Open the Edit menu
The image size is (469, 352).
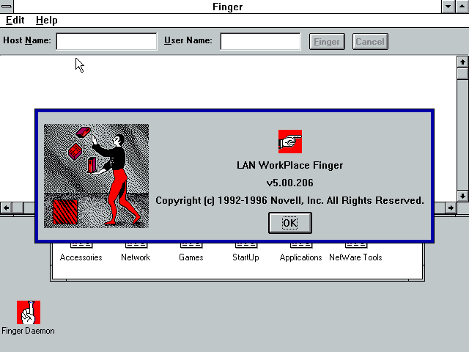tap(15, 21)
